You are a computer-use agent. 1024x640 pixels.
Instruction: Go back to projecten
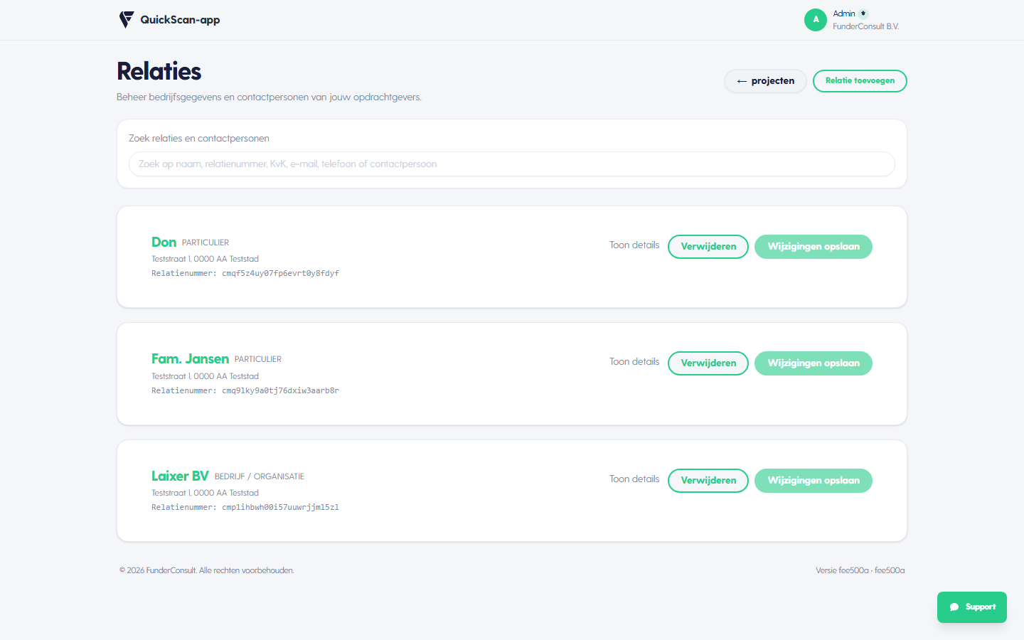tap(765, 81)
